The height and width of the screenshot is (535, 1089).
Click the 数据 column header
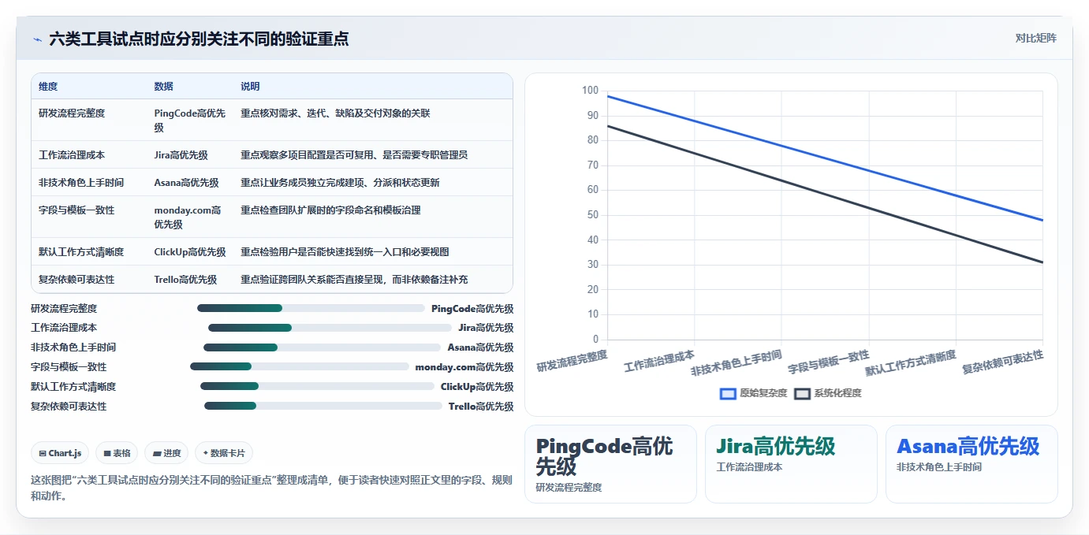click(x=164, y=86)
